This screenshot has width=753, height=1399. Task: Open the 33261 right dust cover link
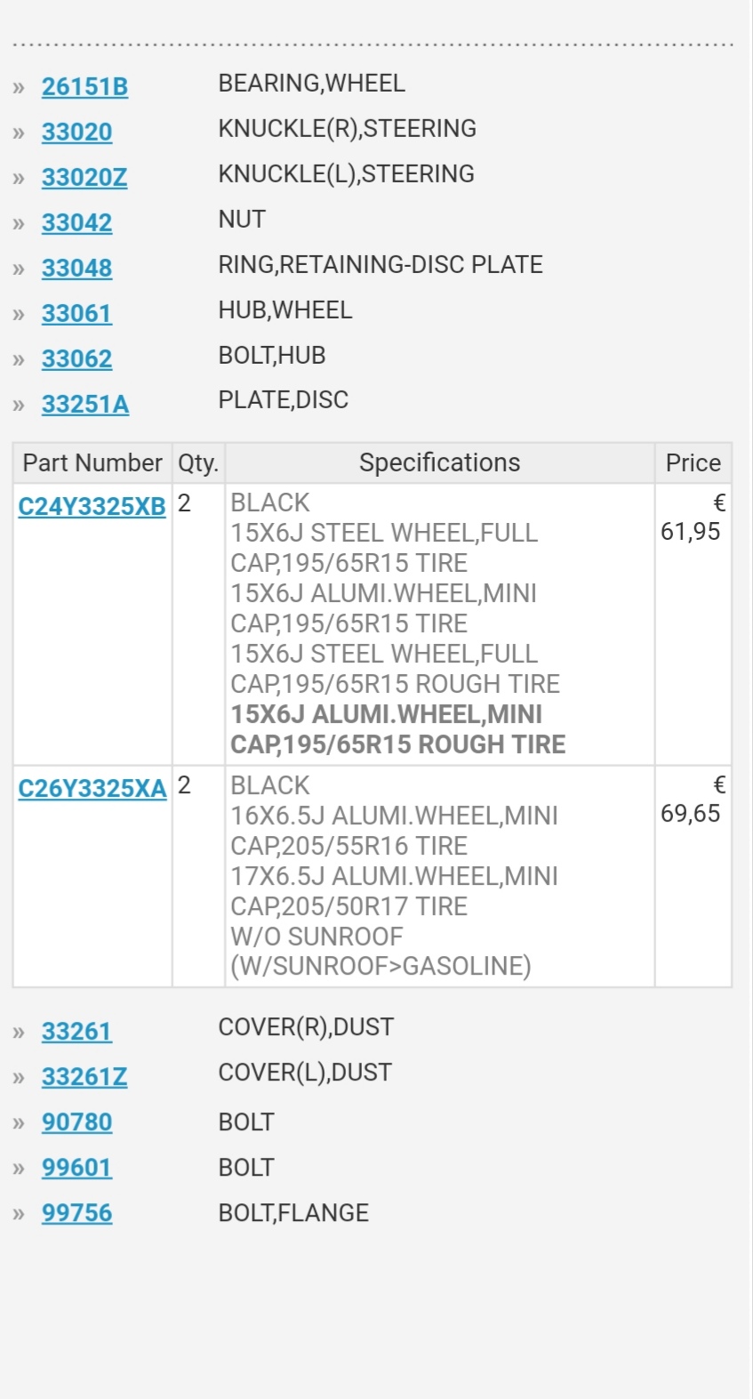tap(76, 1031)
